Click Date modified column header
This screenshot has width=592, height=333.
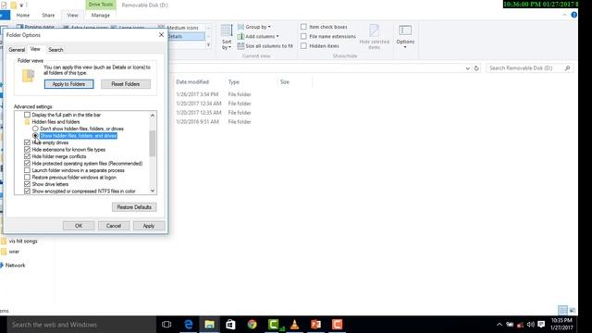click(x=192, y=82)
